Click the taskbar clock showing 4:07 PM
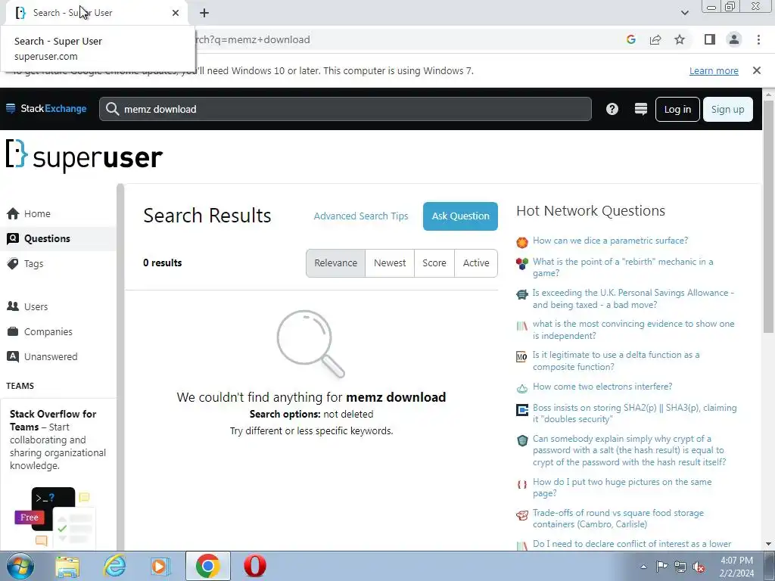Screen dimensions: 775x581 click(736, 567)
